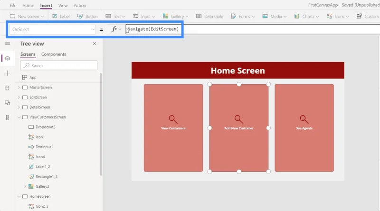Screen dimensions: 380x211
Task: Switch to the Components tab
Action: [54, 54]
